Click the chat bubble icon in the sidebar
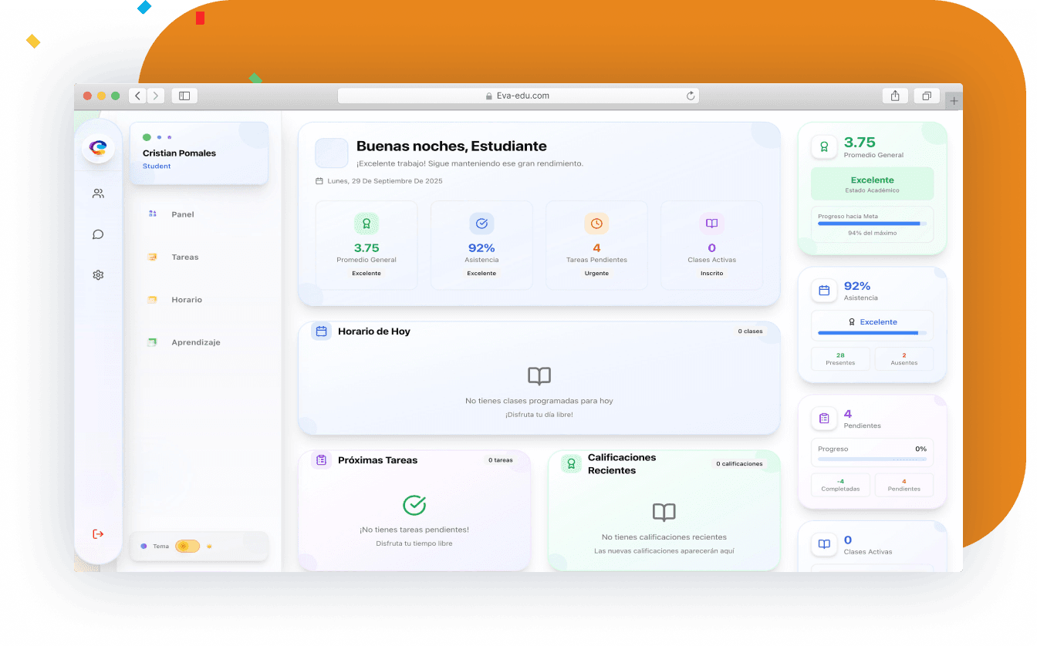Image resolution: width=1037 pixels, height=646 pixels. pyautogui.click(x=98, y=234)
